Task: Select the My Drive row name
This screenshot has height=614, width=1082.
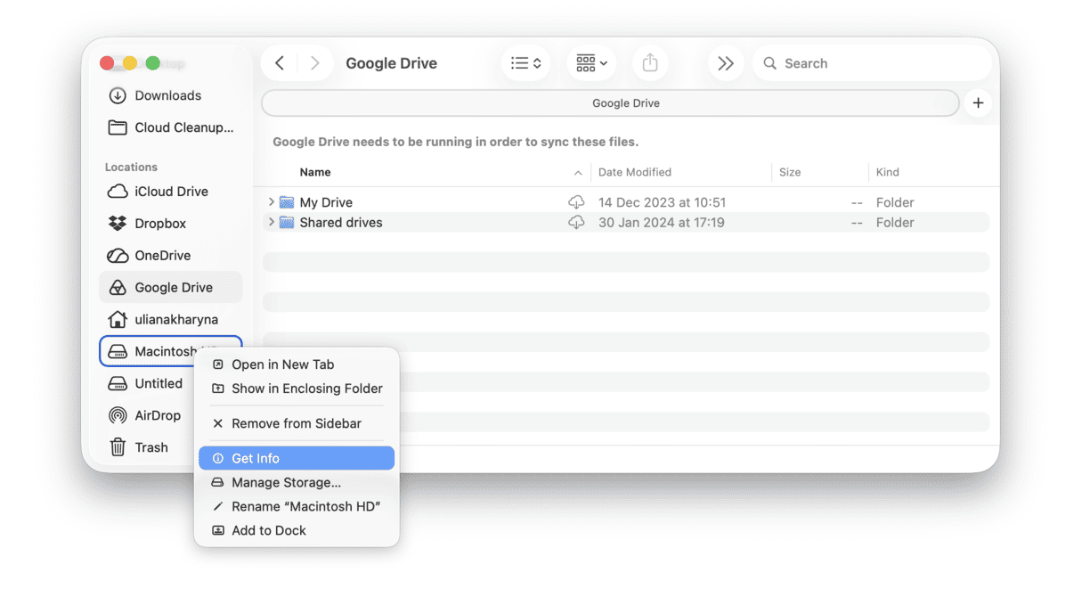Action: click(326, 202)
